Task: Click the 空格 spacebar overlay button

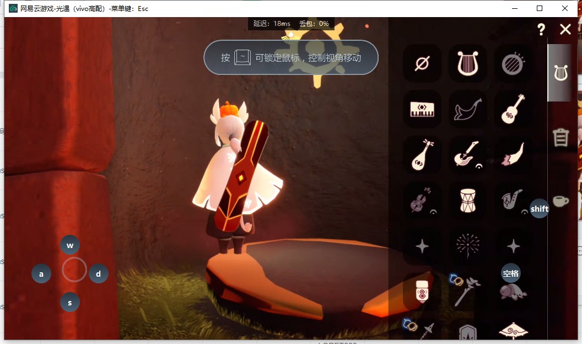Action: coord(511,273)
